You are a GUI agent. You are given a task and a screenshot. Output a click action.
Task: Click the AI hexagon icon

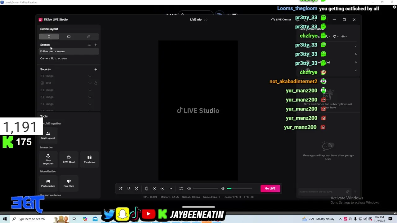point(136,189)
